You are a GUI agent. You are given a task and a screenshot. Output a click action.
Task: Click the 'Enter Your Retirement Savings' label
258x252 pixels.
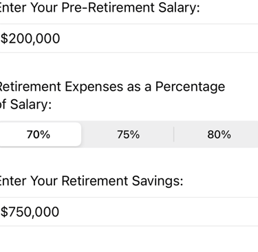(x=92, y=181)
